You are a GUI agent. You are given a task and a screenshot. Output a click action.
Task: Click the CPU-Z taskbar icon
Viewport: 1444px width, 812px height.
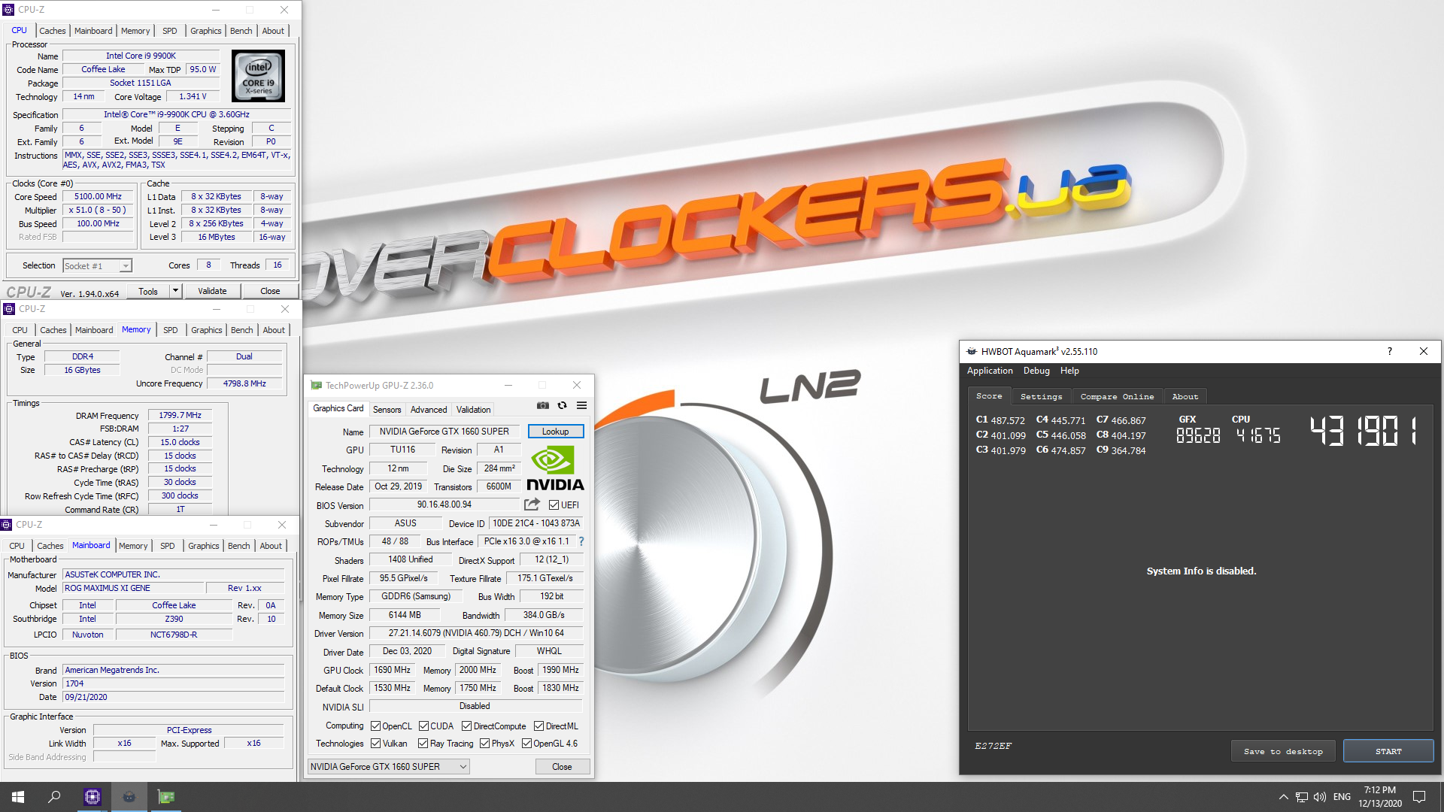pyautogui.click(x=93, y=797)
